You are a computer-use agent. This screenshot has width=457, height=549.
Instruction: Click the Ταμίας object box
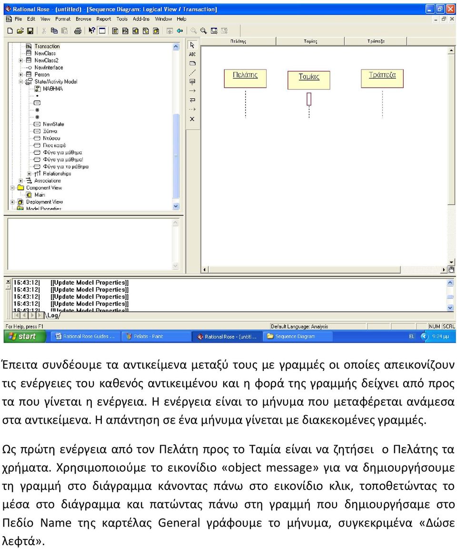click(x=308, y=80)
